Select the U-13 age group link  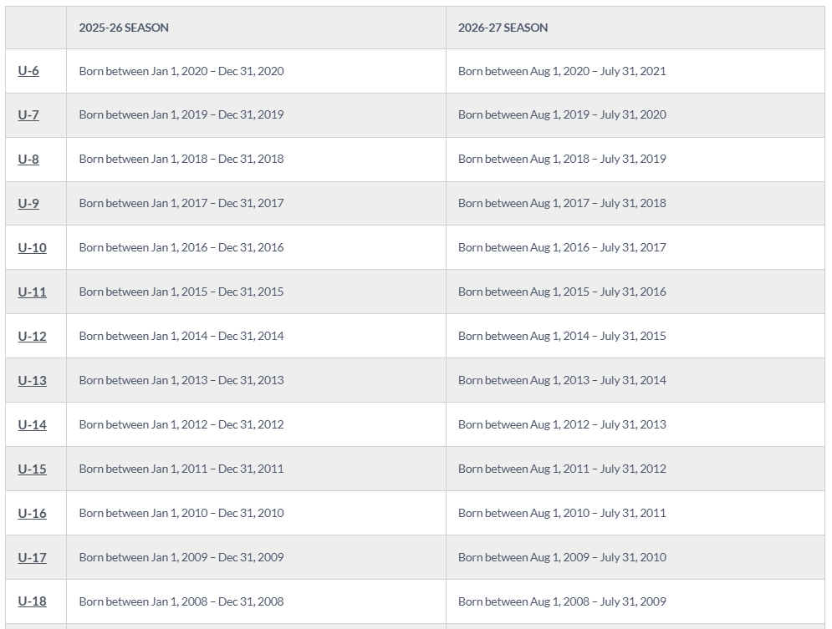coord(32,381)
